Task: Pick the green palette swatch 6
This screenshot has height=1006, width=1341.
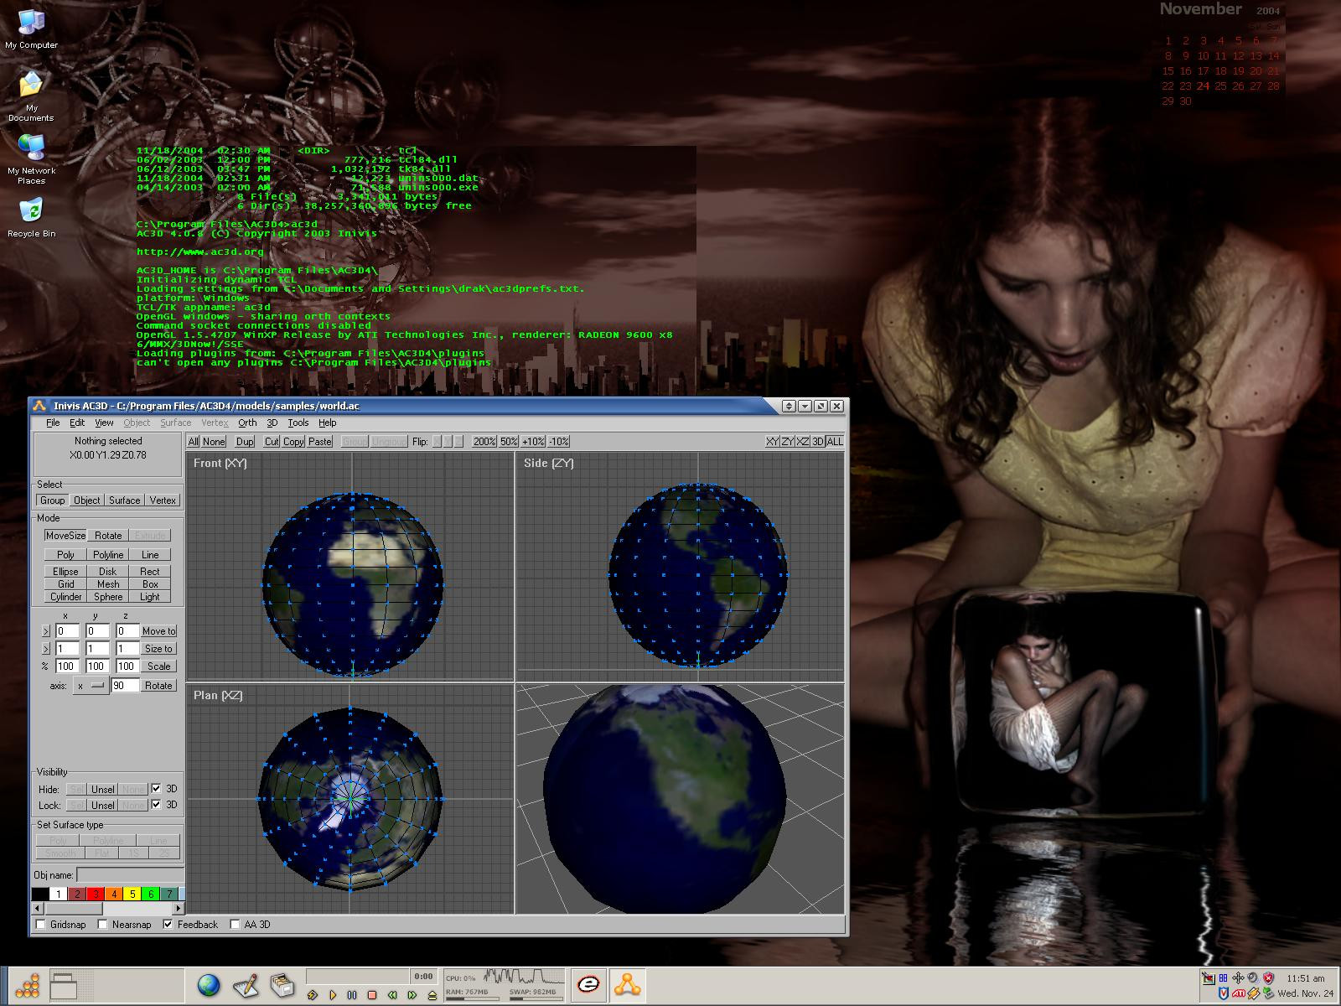Action: pos(151,894)
